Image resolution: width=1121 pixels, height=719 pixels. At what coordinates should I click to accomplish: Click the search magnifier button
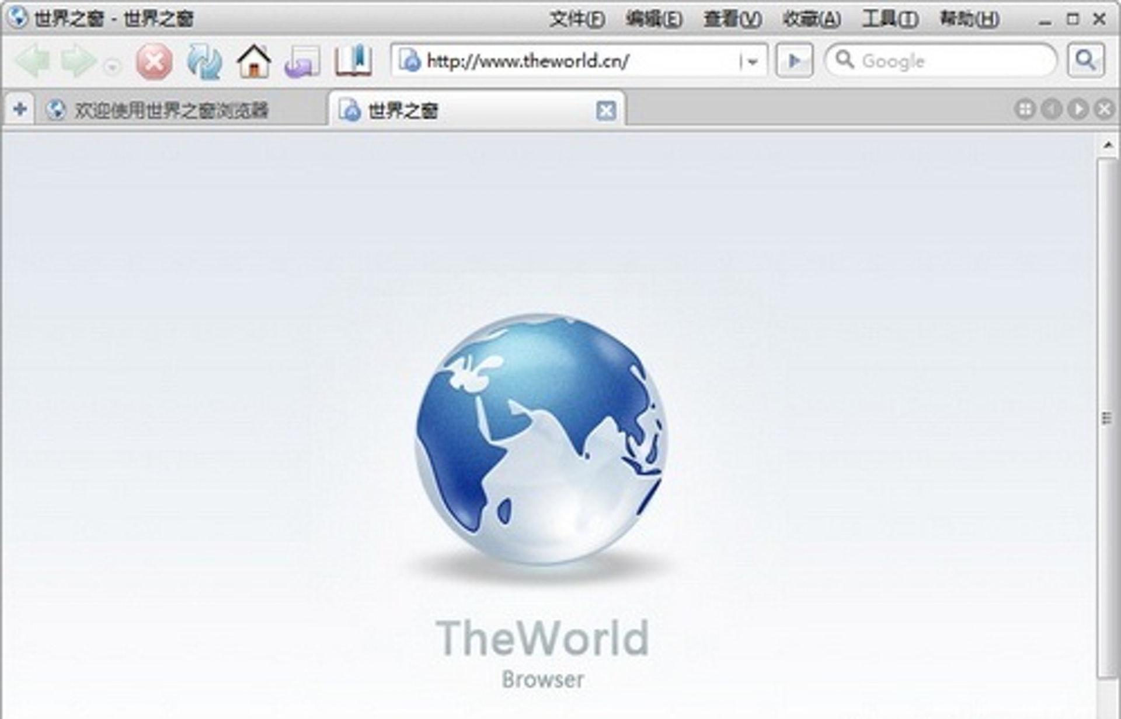point(1085,60)
